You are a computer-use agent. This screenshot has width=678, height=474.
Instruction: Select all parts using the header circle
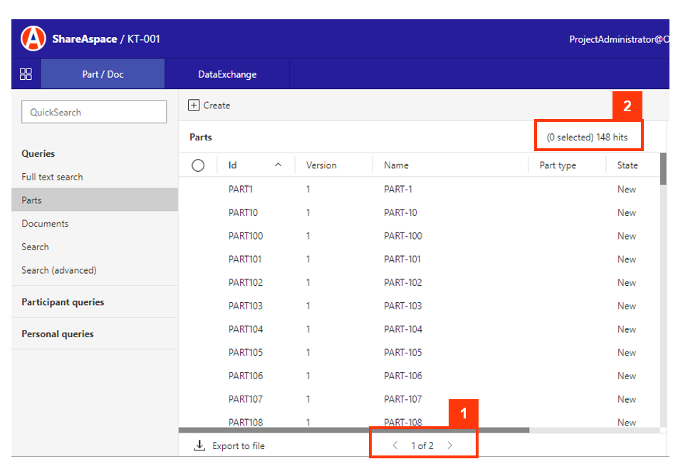[x=197, y=165]
